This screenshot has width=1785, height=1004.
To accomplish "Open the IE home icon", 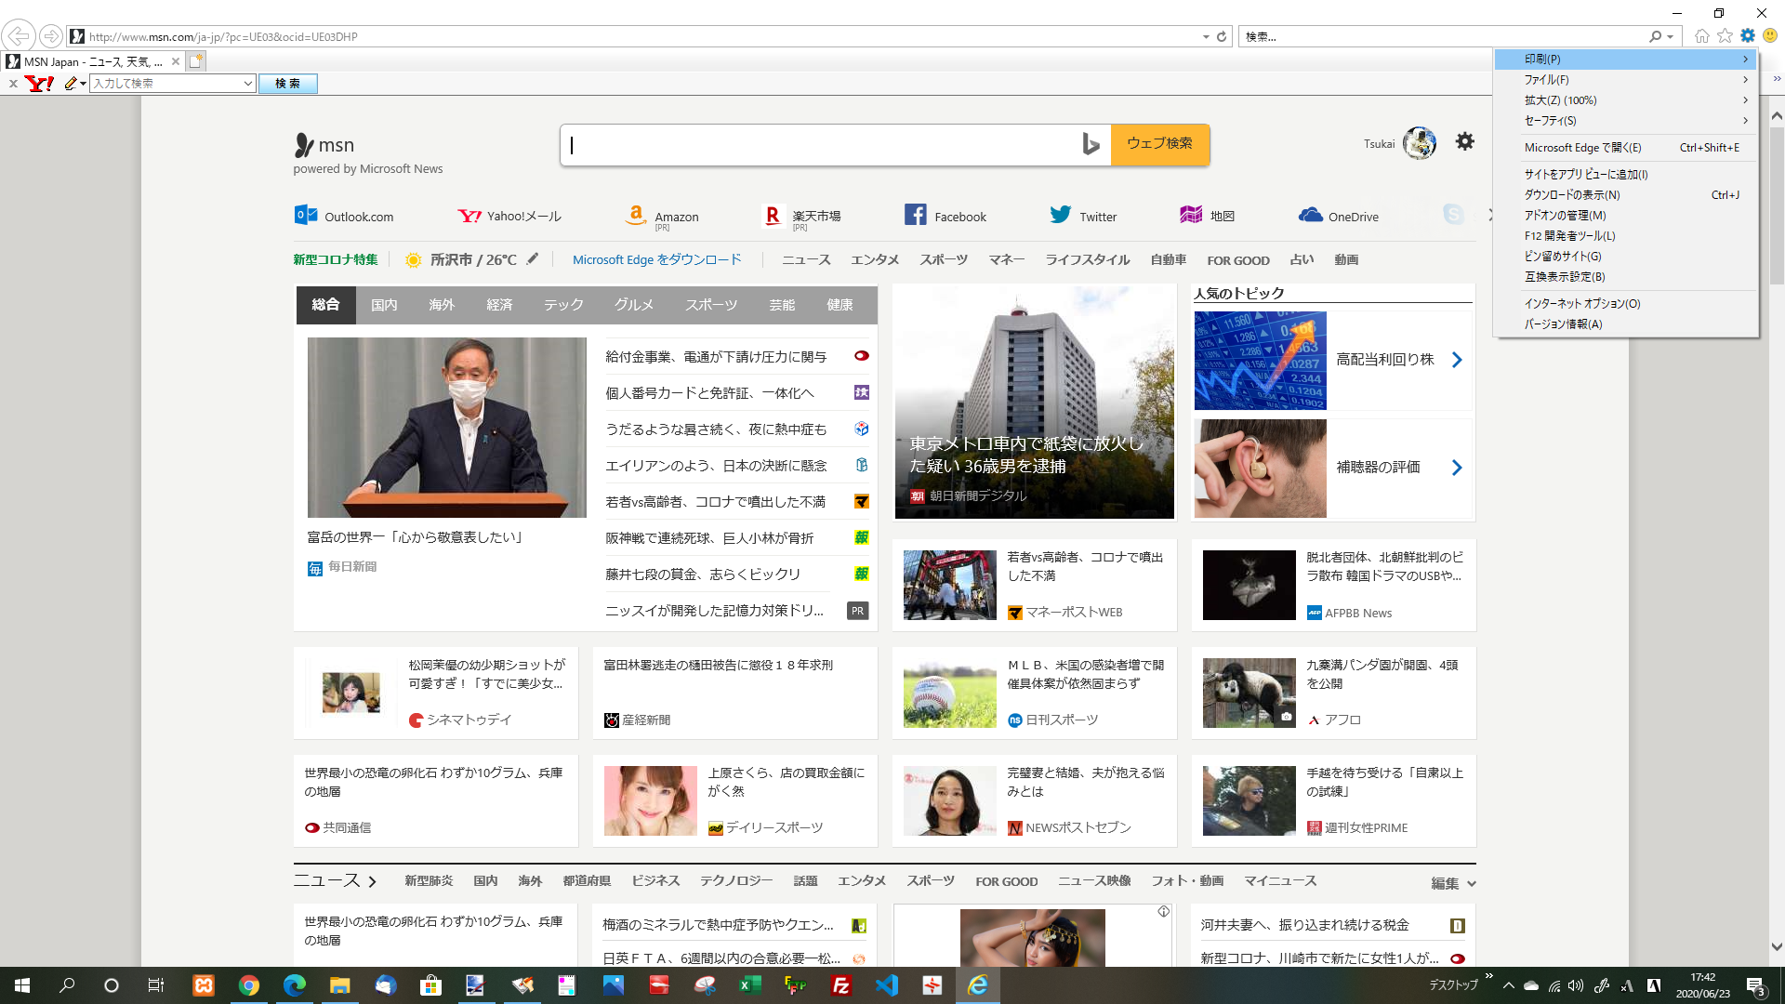I will pos(1701,35).
